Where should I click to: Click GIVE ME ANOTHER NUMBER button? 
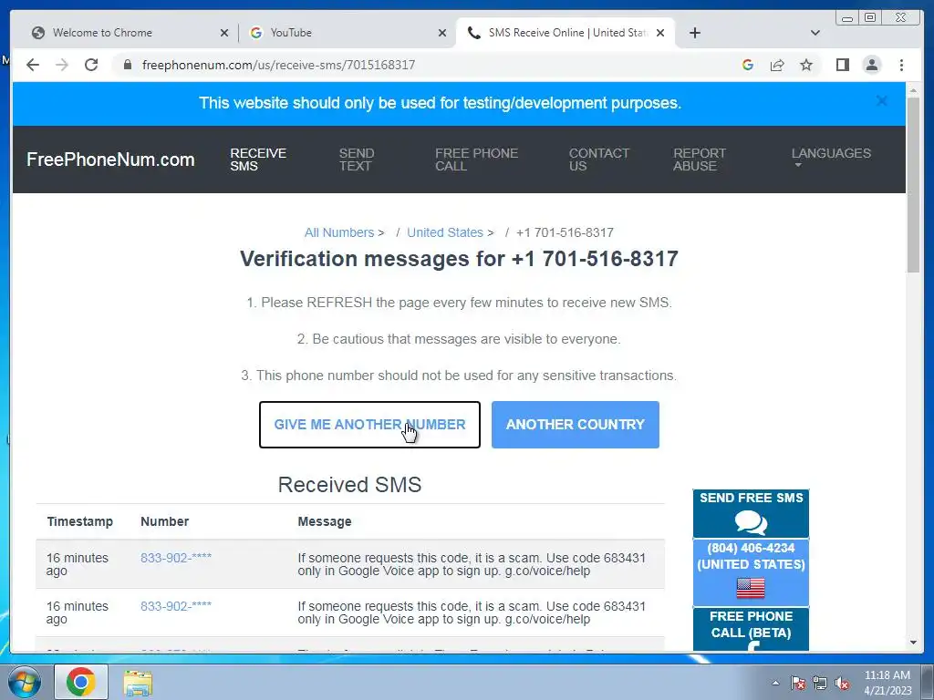(x=370, y=425)
